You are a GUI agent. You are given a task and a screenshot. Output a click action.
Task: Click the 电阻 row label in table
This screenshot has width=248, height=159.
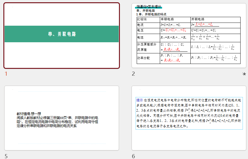pos(140,37)
